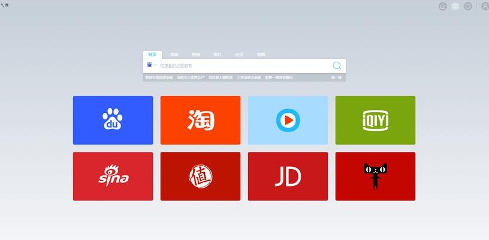Click the magnifier search icon
The image size is (489, 240).
[337, 65]
